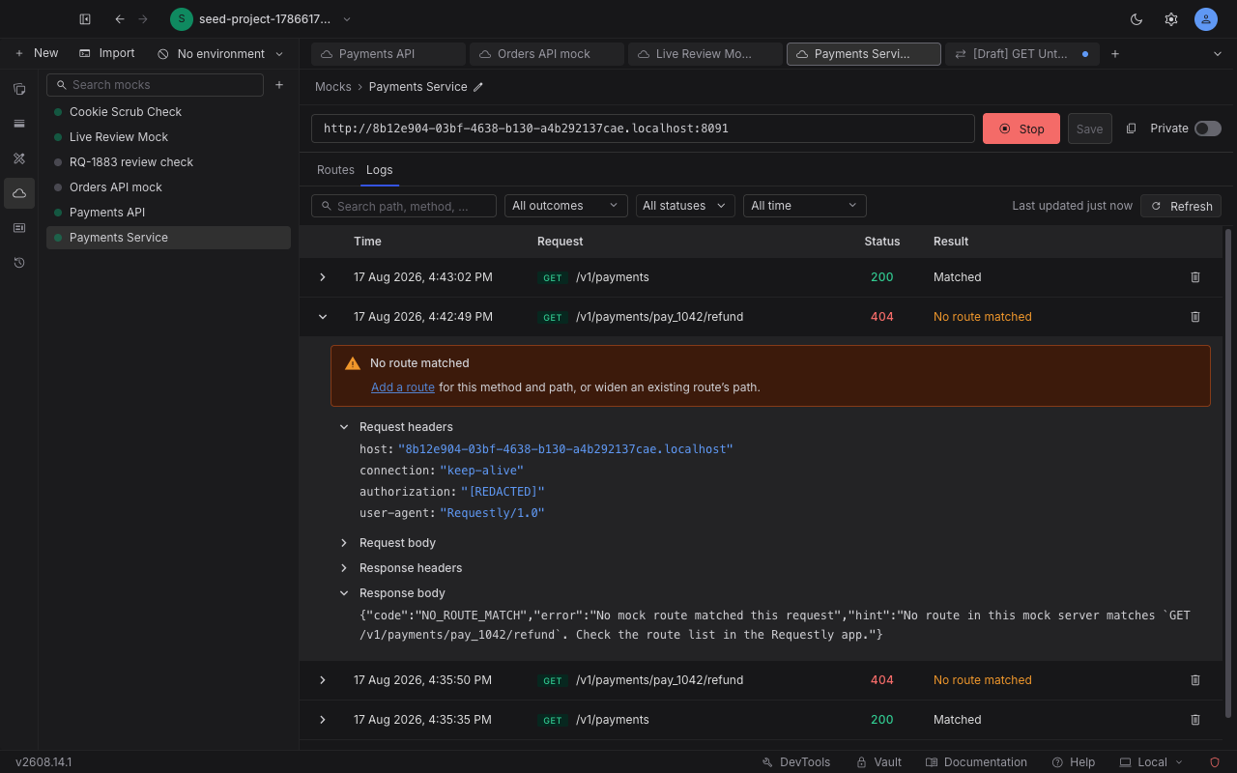
Task: Switch to the Orders API mock tab
Action: [547, 54]
